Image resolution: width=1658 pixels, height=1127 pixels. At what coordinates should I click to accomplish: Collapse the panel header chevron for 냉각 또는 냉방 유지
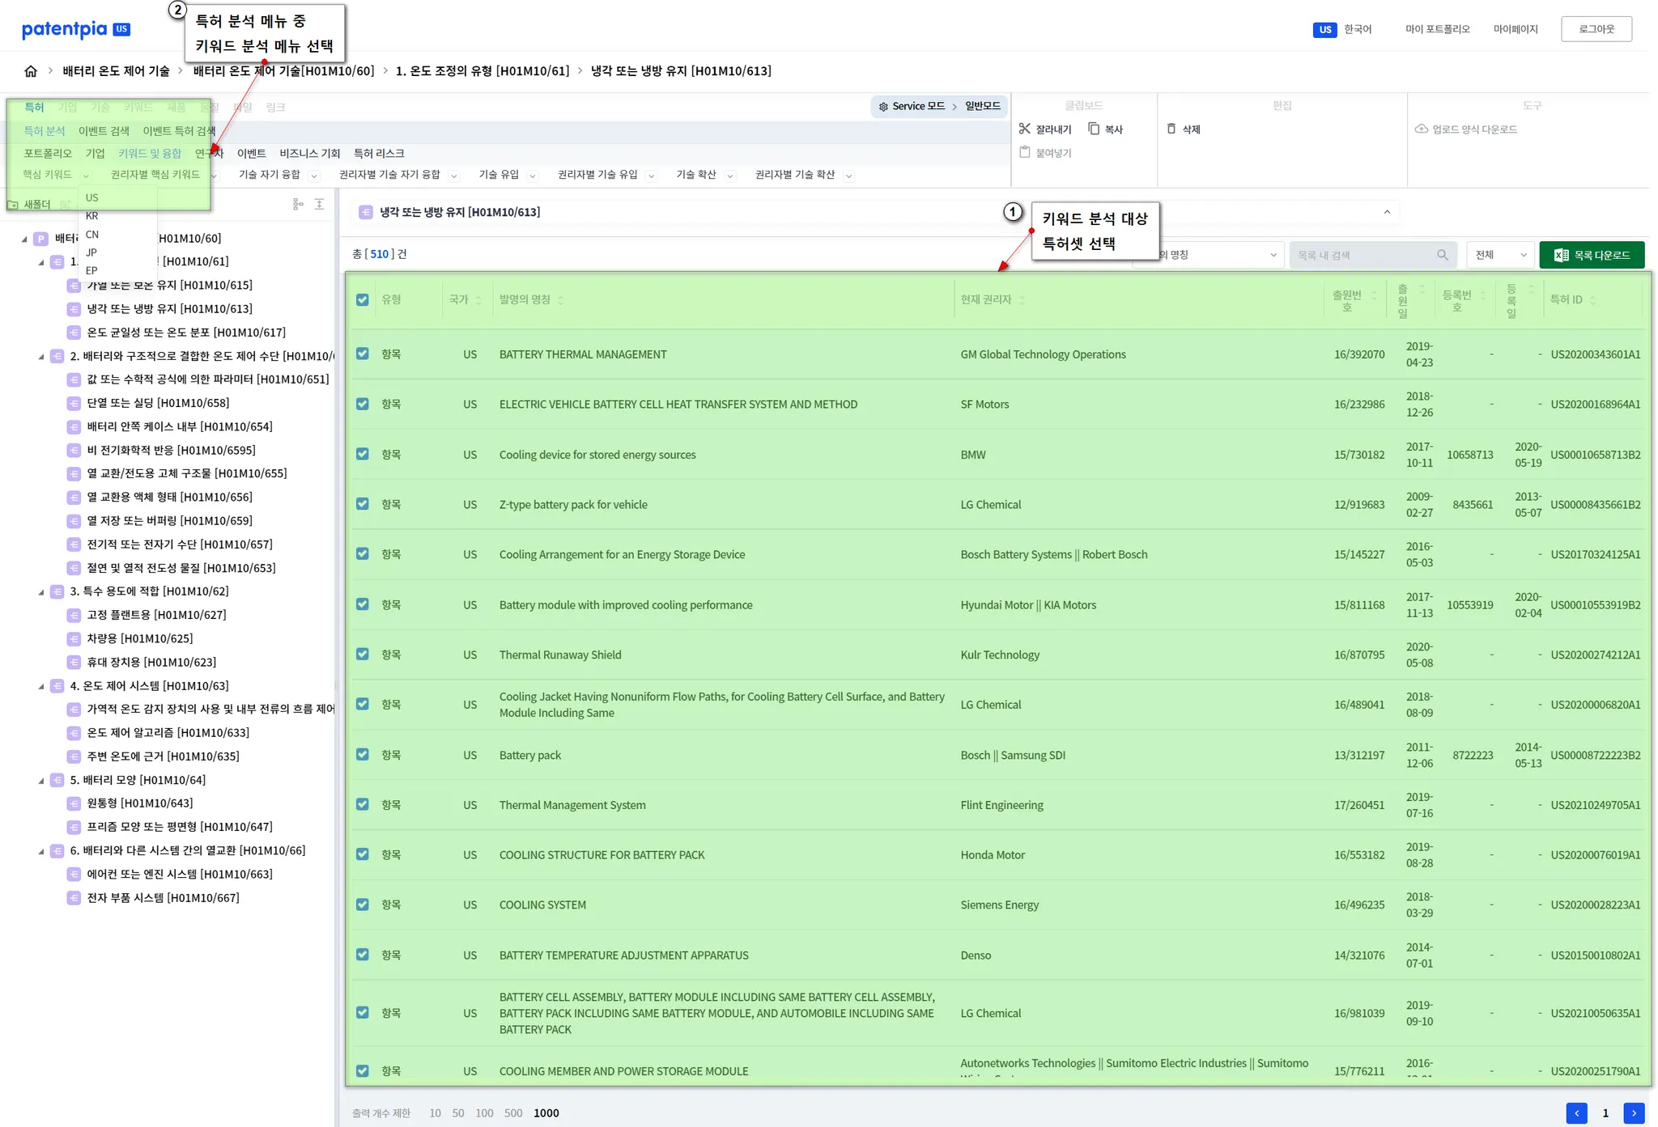(x=1387, y=212)
